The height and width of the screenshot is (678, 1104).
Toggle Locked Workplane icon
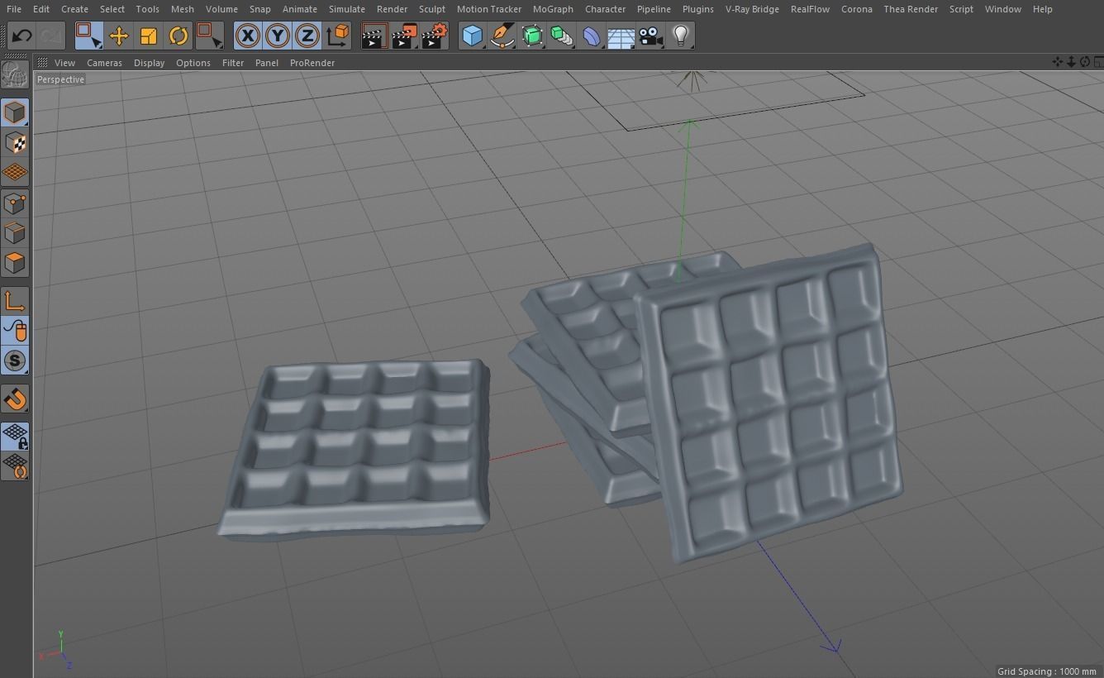point(15,437)
